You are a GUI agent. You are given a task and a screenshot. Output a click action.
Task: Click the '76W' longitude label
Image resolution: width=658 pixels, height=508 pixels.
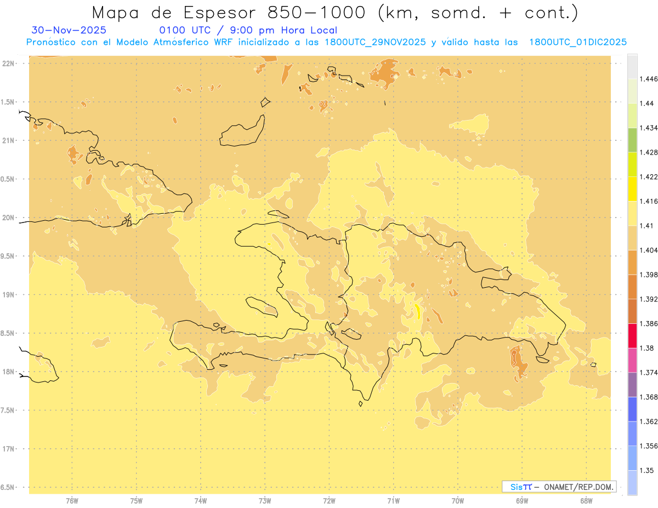(72, 500)
